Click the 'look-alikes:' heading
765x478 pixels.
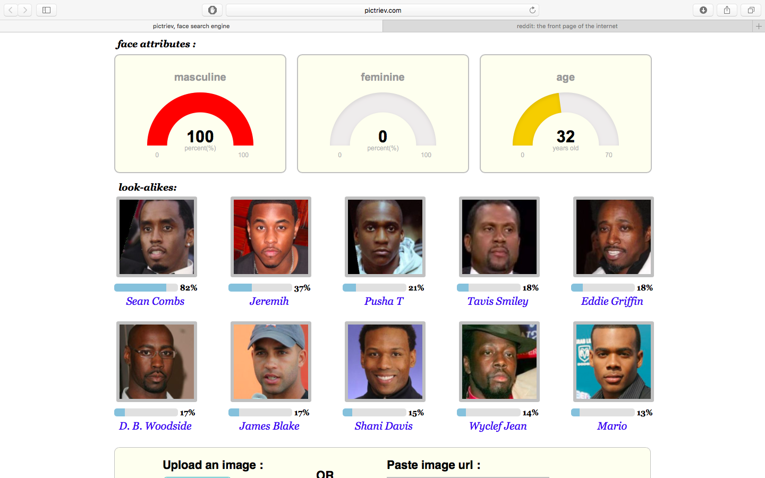[x=148, y=187]
